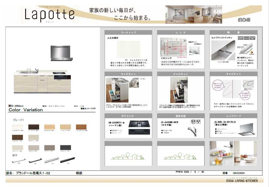This screenshot has height=187, width=269.
Task: Click the Lapotte system kitchen logo
Action: click(50, 14)
